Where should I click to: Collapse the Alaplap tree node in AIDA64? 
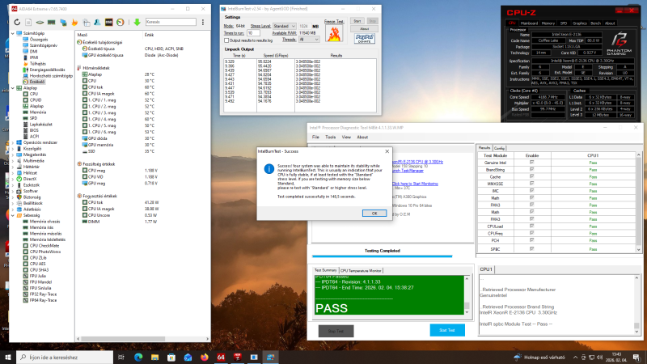tap(13, 88)
